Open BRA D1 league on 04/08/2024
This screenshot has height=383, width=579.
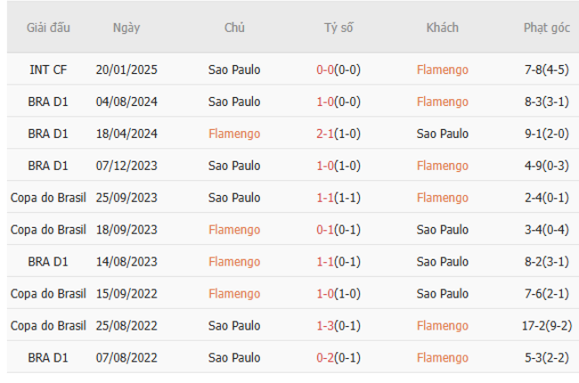click(48, 102)
